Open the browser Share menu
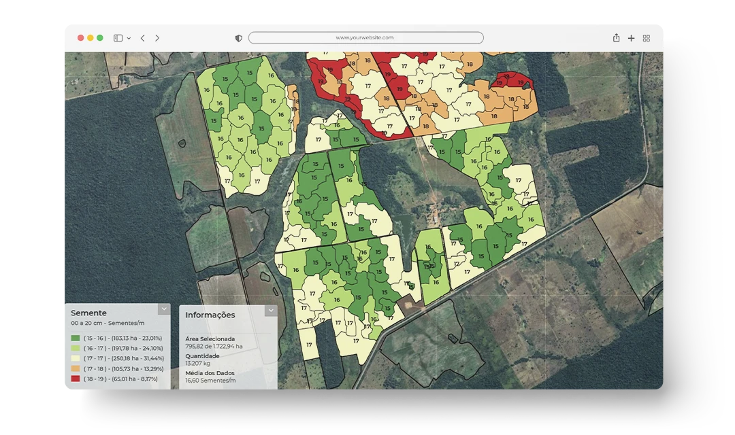Image resolution: width=735 pixels, height=435 pixels. pos(616,38)
